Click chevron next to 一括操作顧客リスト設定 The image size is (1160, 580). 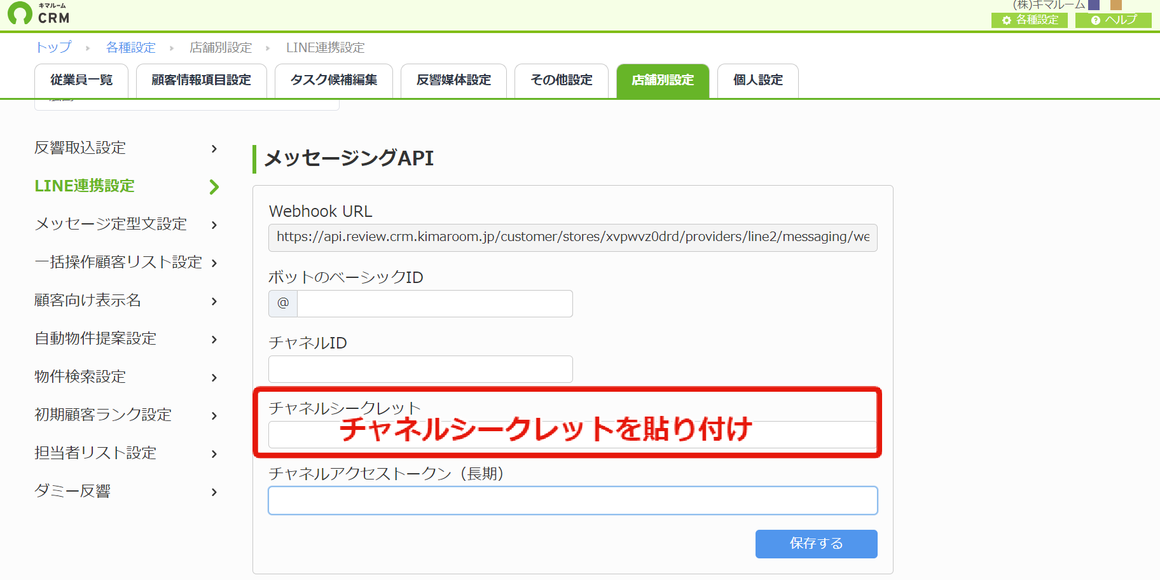214,263
